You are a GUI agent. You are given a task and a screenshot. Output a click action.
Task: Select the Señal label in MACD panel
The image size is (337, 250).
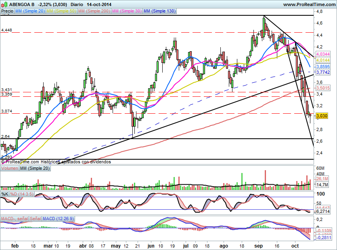click(x=35, y=219)
